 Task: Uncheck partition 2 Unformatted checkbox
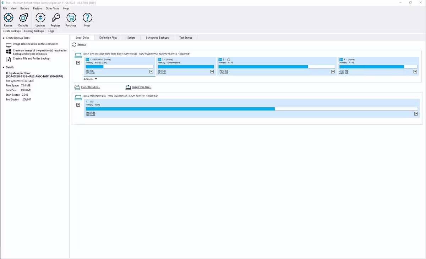[x=212, y=72]
